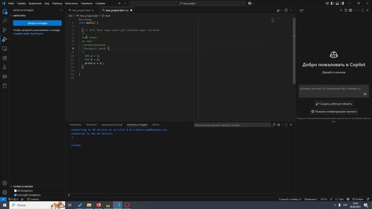Show Copilot chat history

coord(346,10)
